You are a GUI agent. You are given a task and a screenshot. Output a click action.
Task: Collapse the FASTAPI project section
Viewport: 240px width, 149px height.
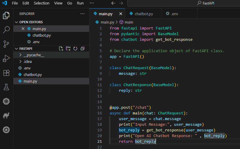[x=16, y=49]
